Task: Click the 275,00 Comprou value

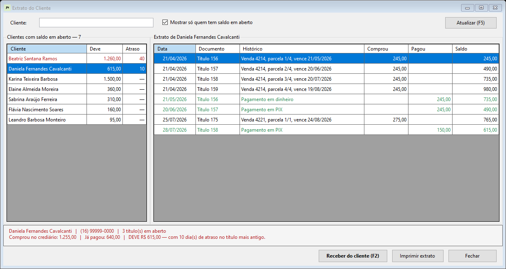Action: pos(399,120)
